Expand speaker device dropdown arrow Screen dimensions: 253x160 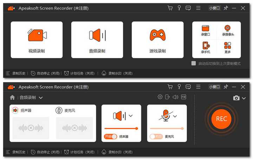coord(131,116)
